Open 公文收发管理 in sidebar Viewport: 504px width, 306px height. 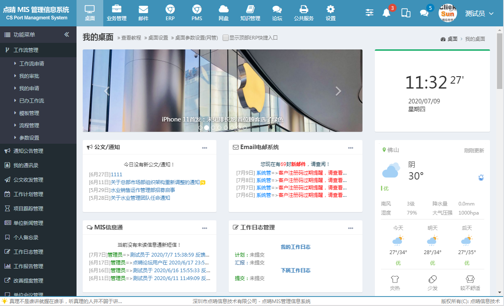38,180
